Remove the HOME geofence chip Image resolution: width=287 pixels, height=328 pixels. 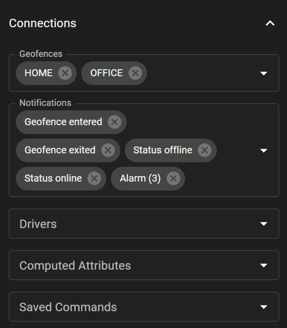(x=65, y=73)
